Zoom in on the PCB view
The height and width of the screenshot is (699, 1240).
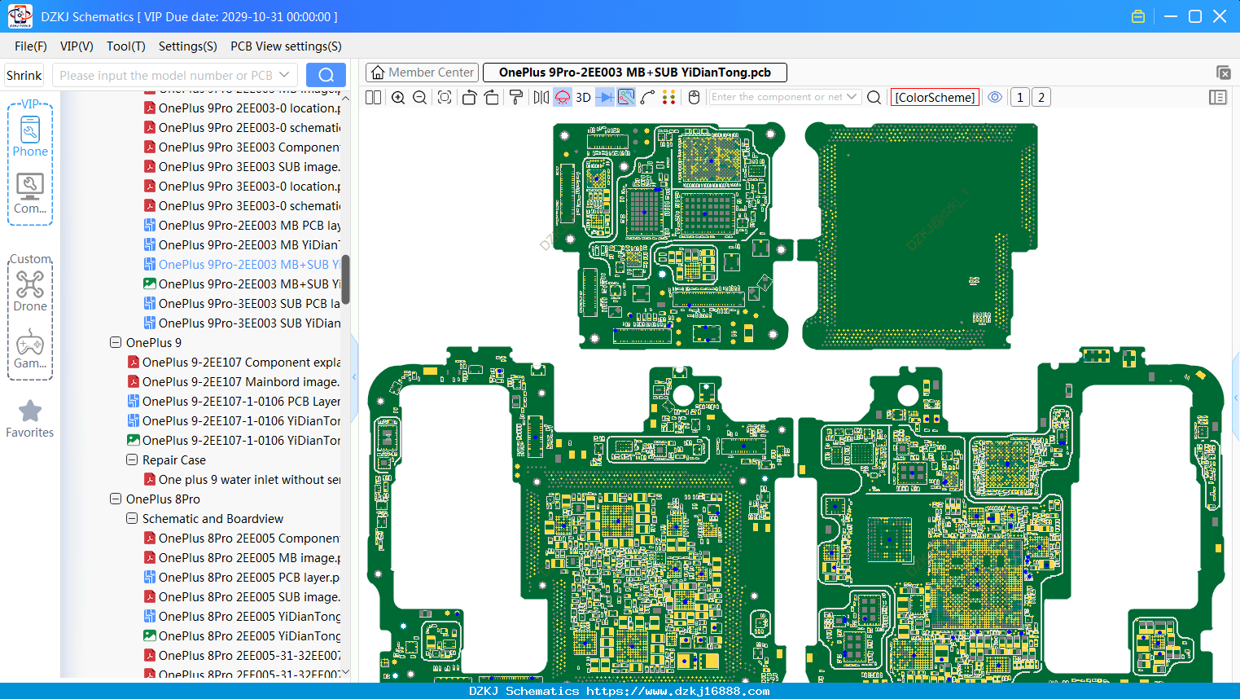[x=398, y=98]
